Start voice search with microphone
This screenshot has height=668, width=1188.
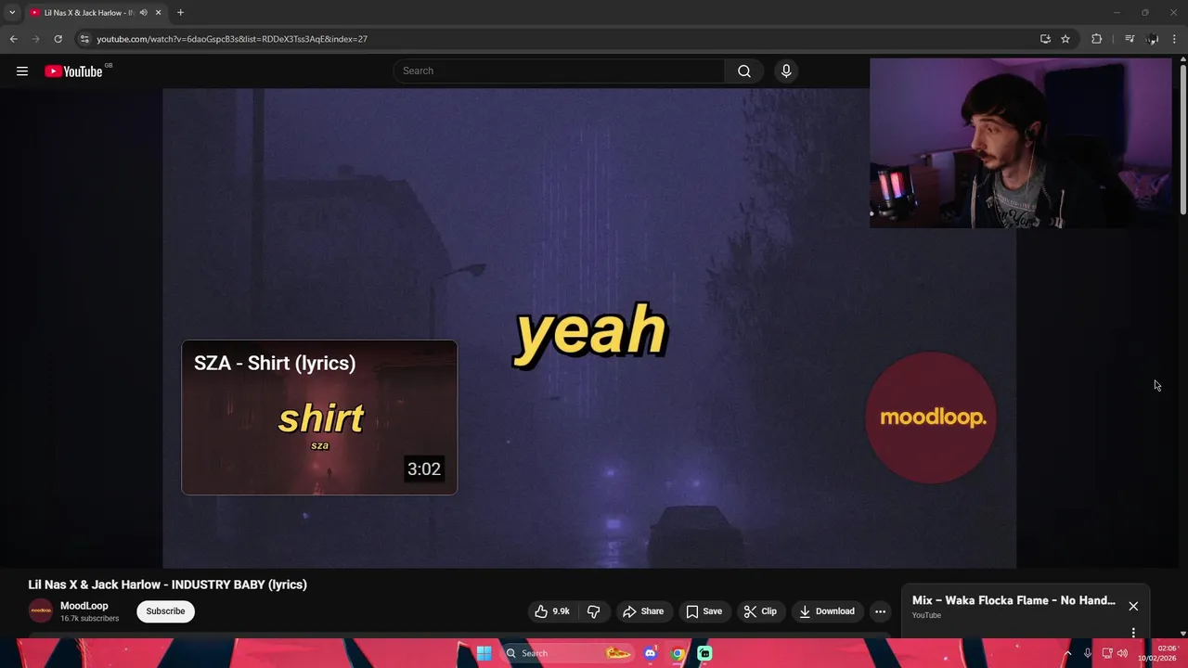coord(786,71)
